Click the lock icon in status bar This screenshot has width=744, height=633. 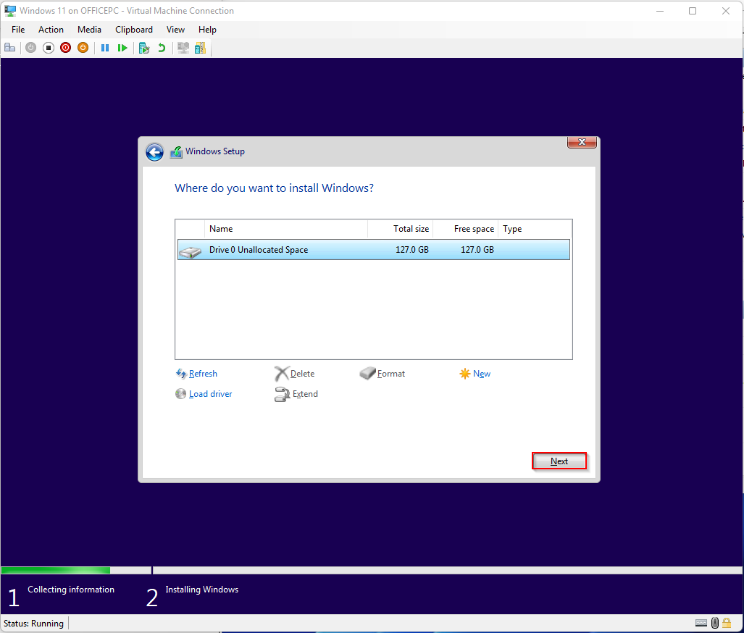[x=727, y=622]
